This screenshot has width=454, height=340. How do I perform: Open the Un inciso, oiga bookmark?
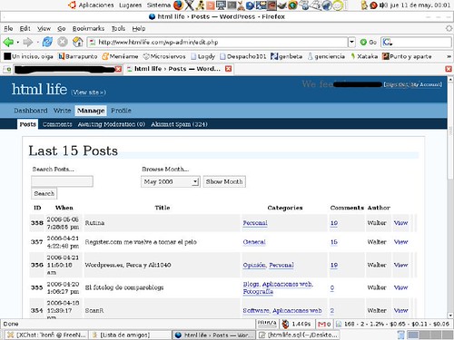tap(28, 56)
